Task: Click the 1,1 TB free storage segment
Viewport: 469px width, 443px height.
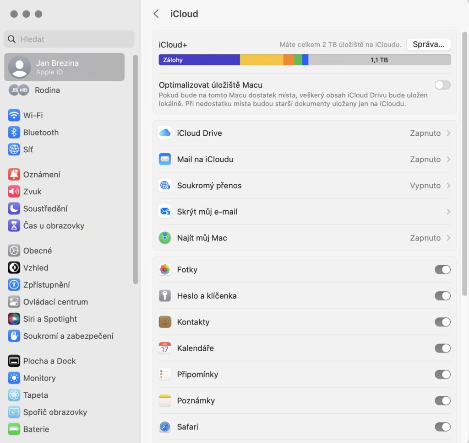Action: pyautogui.click(x=379, y=60)
